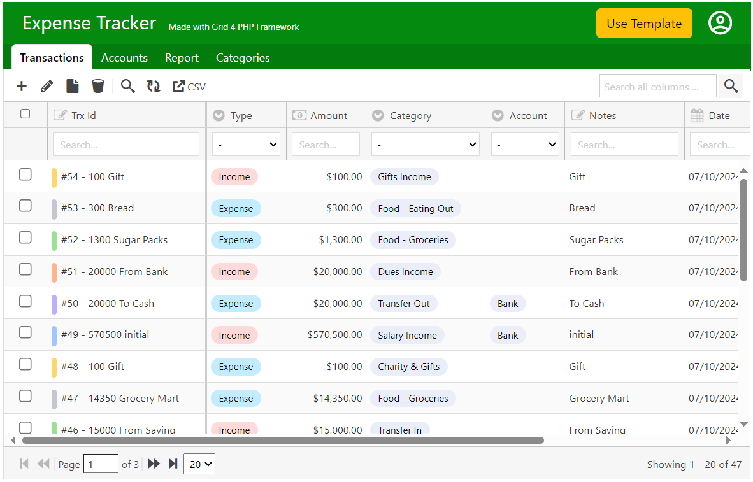This screenshot has height=482, width=753.
Task: Click the document view record icon
Action: click(x=73, y=87)
